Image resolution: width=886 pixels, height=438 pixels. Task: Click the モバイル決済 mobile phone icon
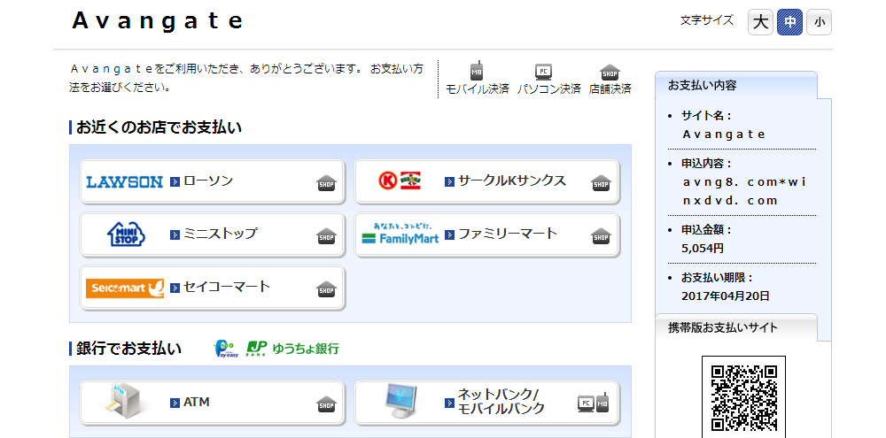tap(477, 70)
